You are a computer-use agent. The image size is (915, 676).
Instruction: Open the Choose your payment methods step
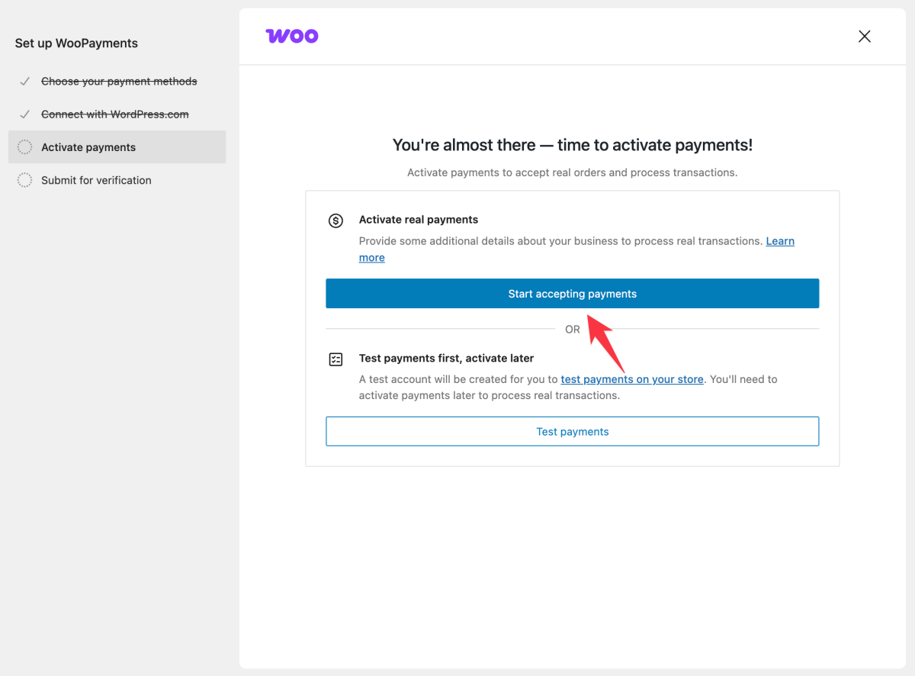point(119,81)
